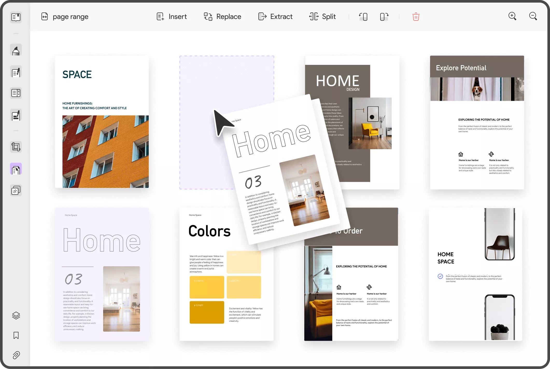Select the SPACE cover page thumbnail
550x369 pixels.
point(102,121)
